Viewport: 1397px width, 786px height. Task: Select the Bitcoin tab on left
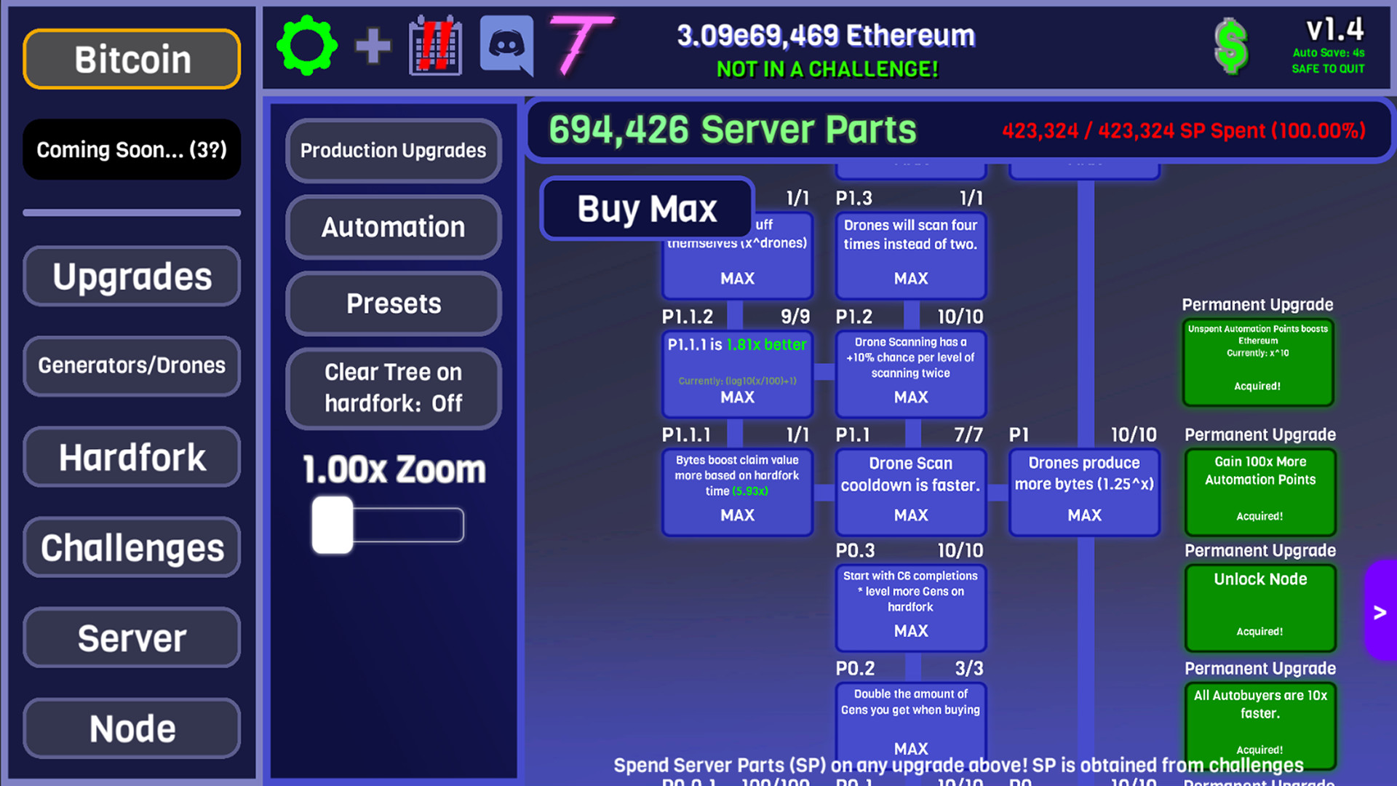[x=132, y=58]
